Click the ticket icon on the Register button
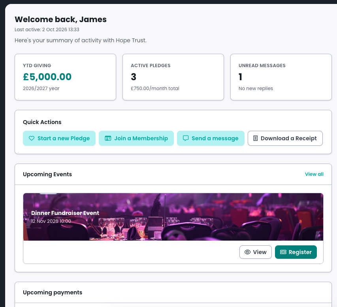 tap(283, 252)
